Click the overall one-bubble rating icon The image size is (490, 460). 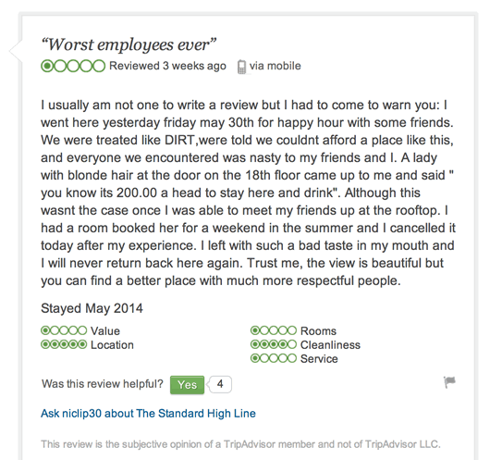click(73, 66)
